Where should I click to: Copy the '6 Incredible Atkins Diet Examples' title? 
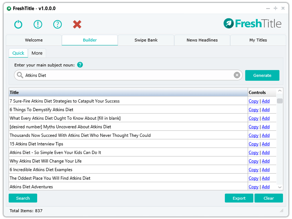[x=253, y=170]
